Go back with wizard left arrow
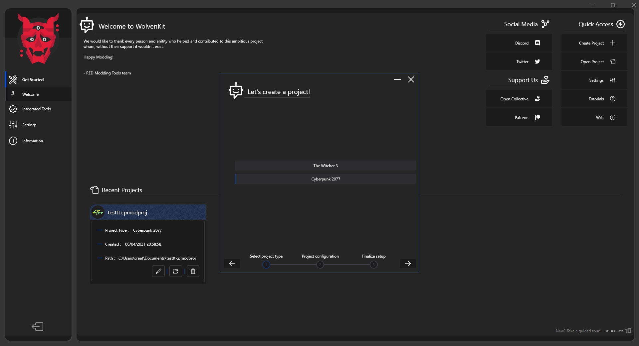The height and width of the screenshot is (346, 639). pyautogui.click(x=232, y=264)
